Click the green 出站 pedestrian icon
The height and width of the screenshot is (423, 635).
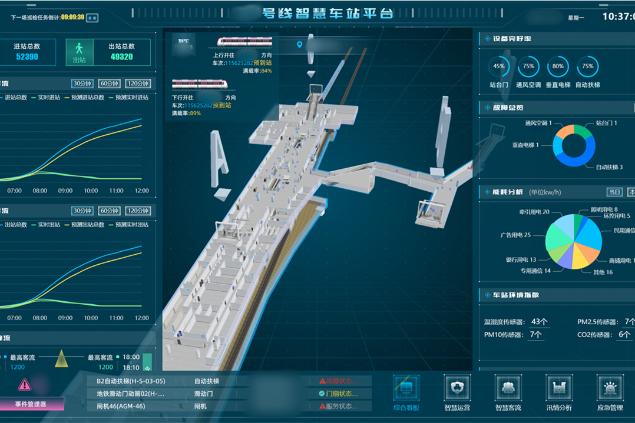point(80,52)
